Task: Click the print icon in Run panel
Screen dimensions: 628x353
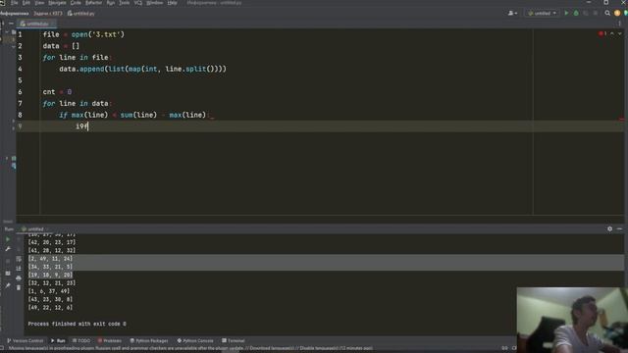Action: tap(19, 278)
